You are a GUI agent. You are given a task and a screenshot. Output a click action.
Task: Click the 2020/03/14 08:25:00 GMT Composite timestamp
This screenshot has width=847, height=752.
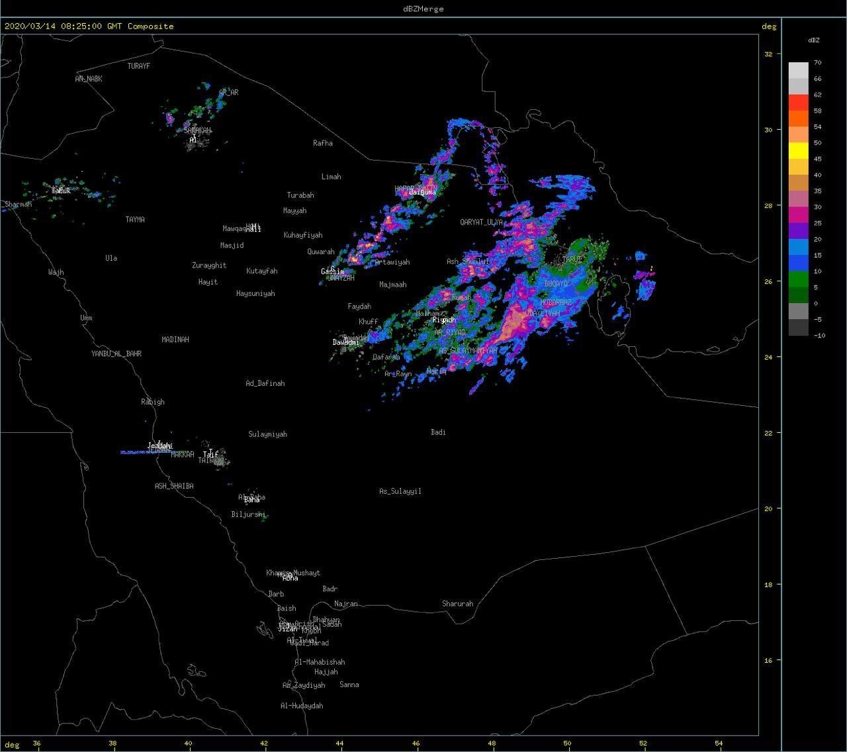89,26
